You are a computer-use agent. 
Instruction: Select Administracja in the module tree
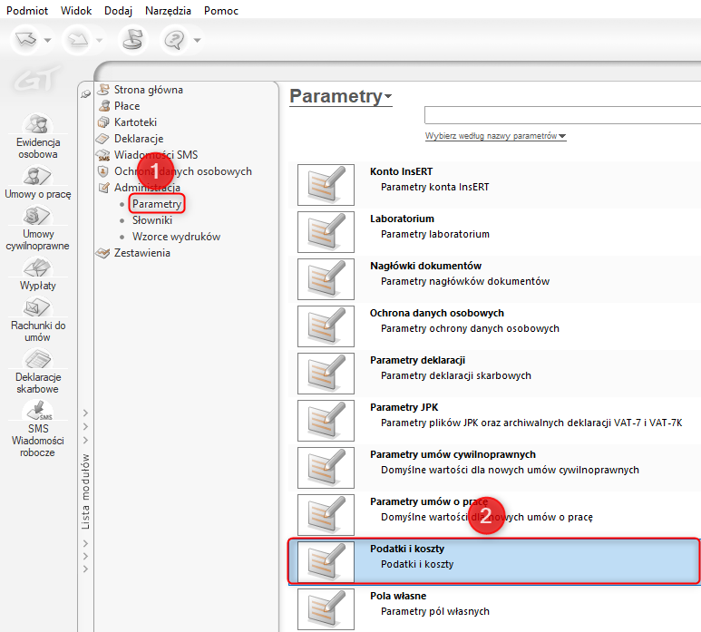147,188
